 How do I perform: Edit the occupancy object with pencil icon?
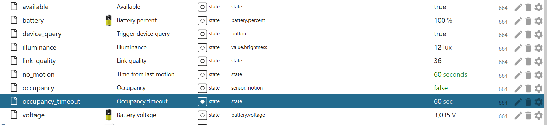[518, 89]
